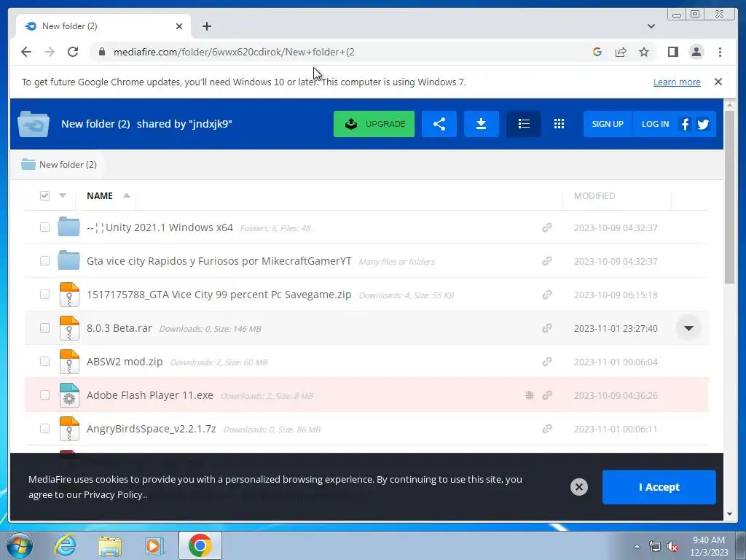Toggle sort arrow beside NAME
The height and width of the screenshot is (560, 746).
click(x=126, y=195)
